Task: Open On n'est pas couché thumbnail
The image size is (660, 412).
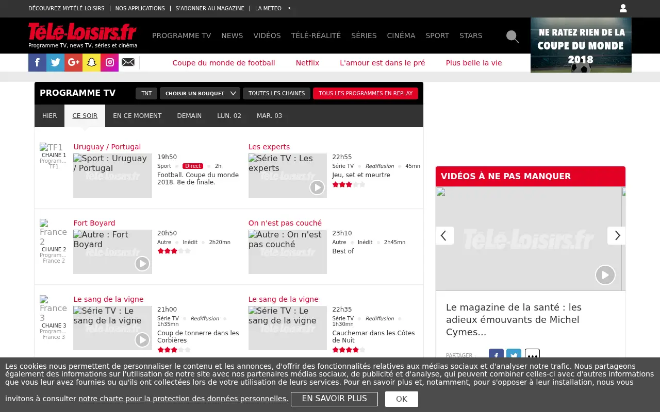Action: click(288, 252)
